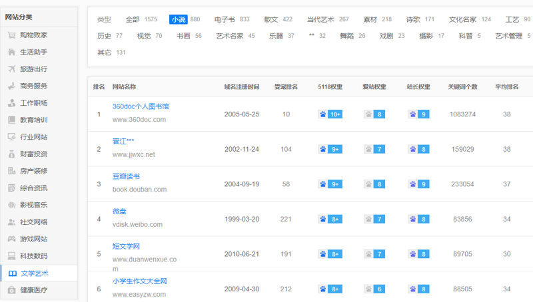The image size is (533, 302).
Task: Click the 5118权重 paw badge for 360doc个人图书馆
Action: pyautogui.click(x=330, y=114)
